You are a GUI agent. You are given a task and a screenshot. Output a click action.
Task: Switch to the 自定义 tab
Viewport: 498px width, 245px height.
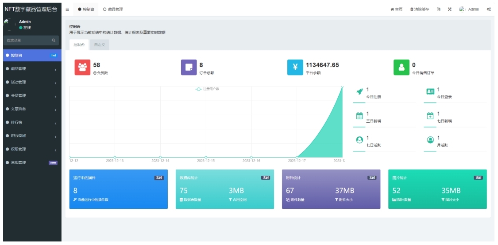pyautogui.click(x=99, y=45)
